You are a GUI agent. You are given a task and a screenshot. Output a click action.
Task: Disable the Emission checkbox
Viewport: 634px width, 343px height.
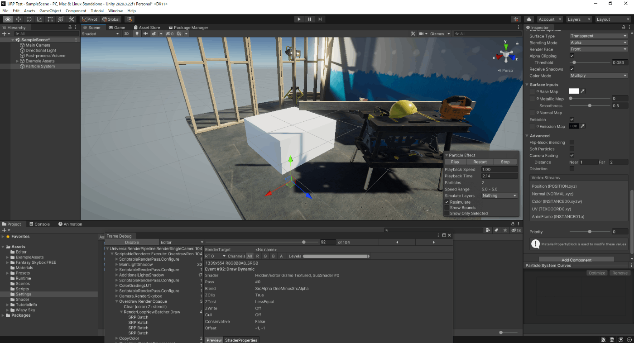pyautogui.click(x=572, y=119)
